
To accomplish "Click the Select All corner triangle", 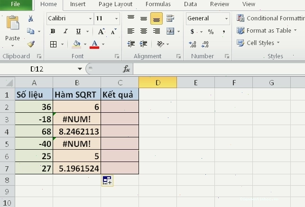I will pyautogui.click(x=9, y=83).
